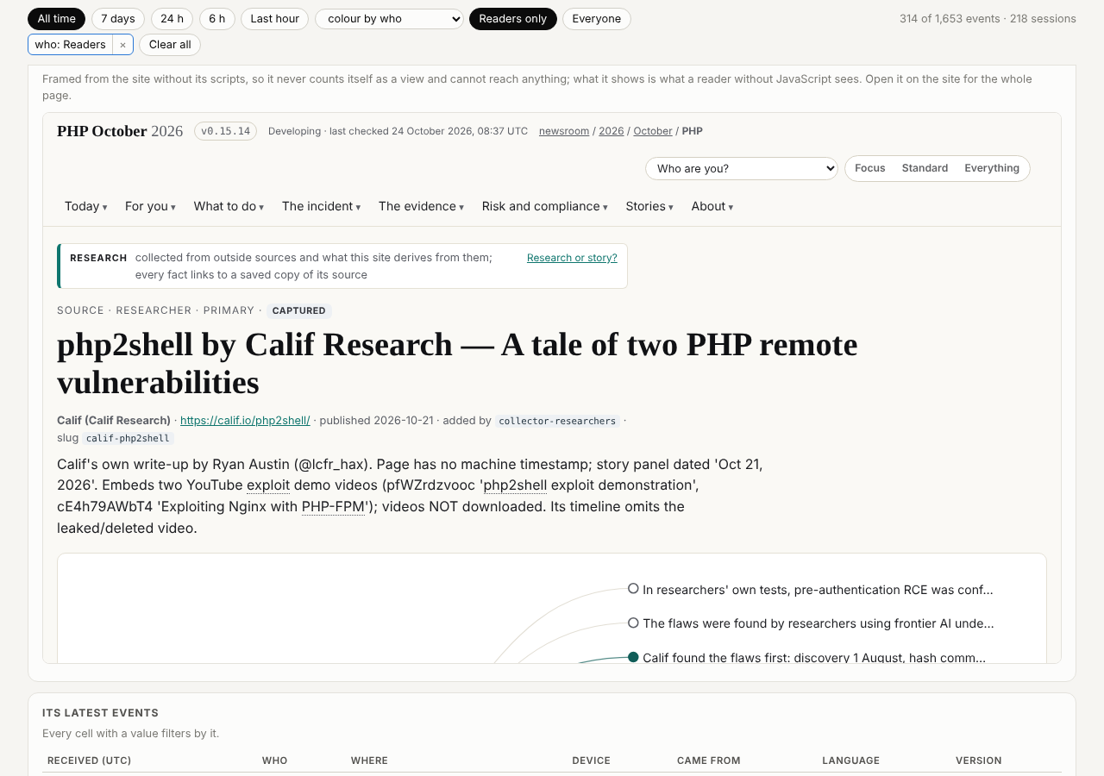
Task: Switch time range to All time
Action: point(57,19)
